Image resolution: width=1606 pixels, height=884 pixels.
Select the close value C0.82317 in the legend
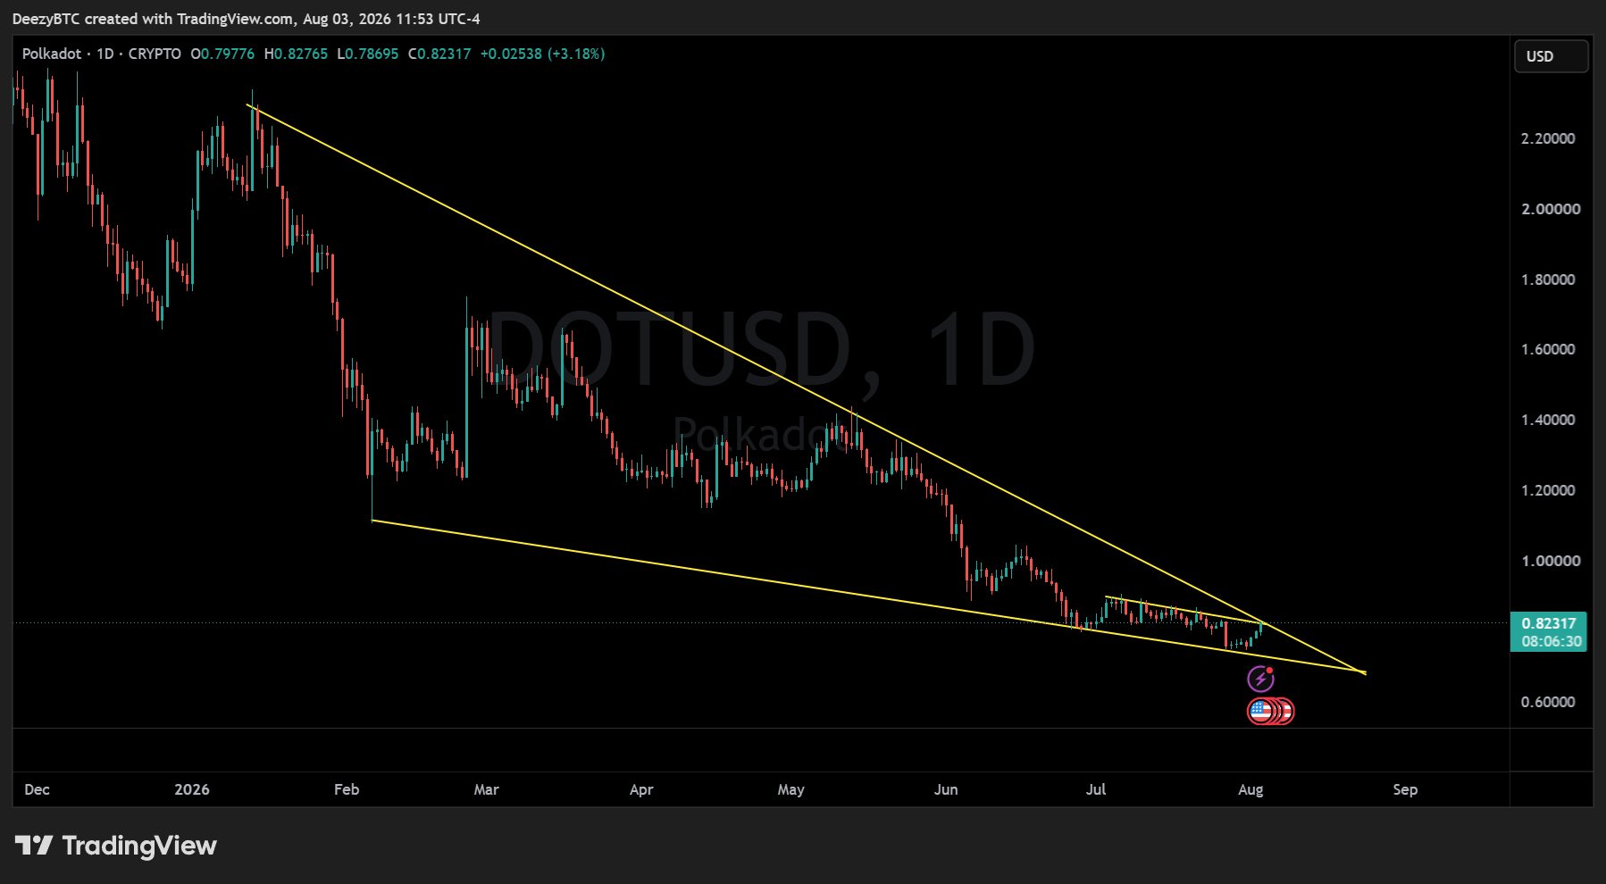coord(439,54)
